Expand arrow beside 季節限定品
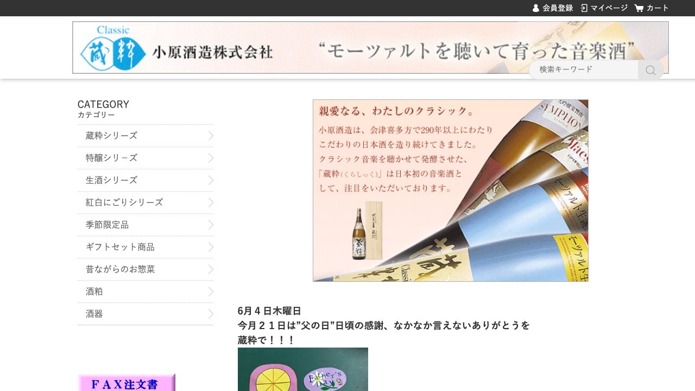 (211, 225)
